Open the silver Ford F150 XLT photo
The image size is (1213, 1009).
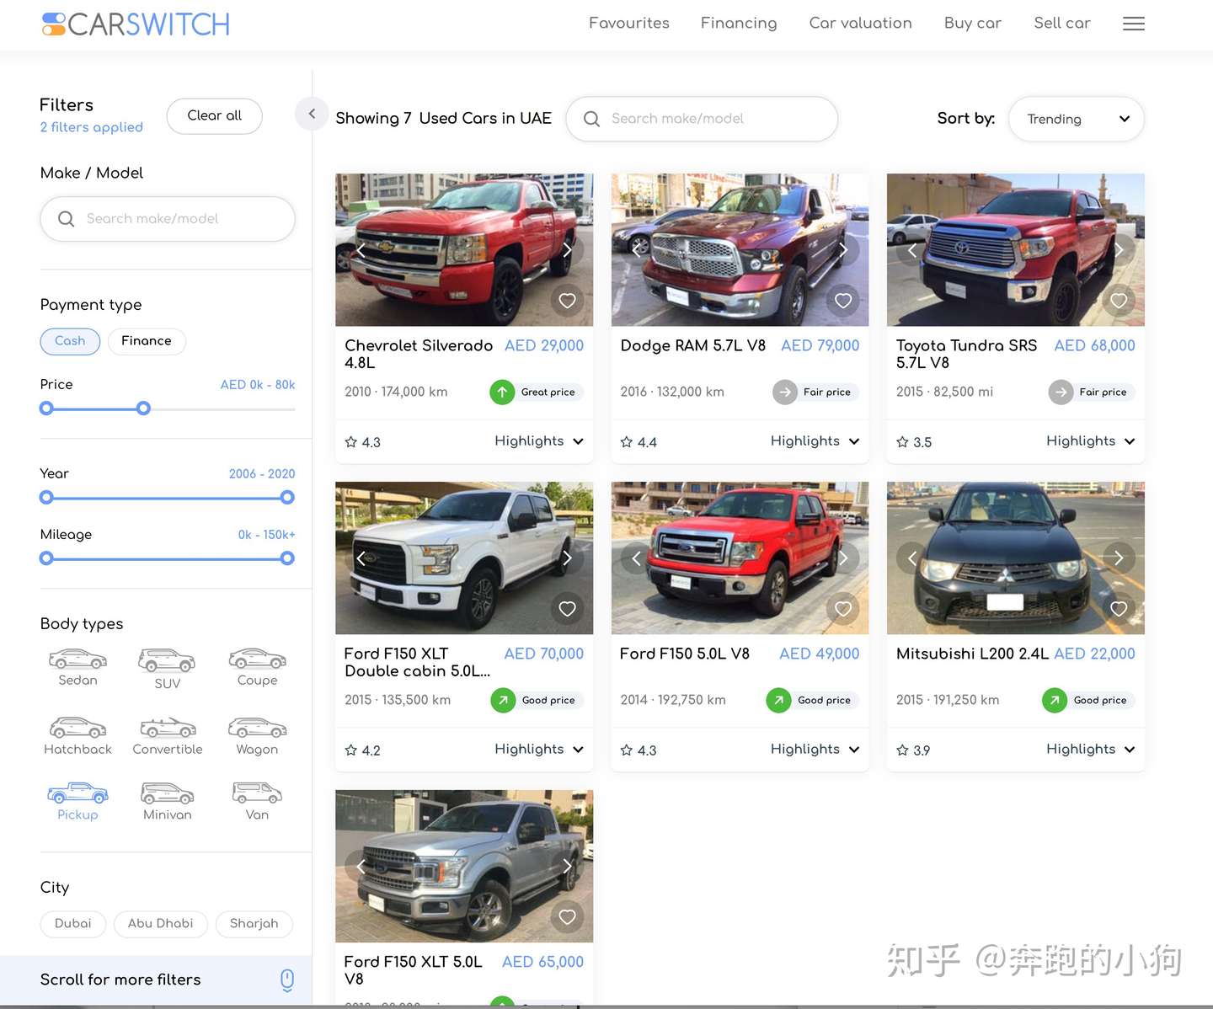[464, 866]
